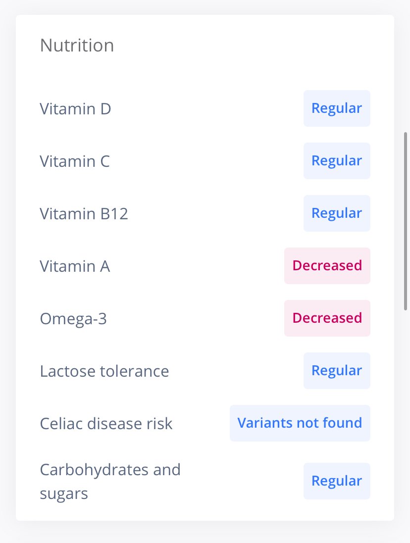
Task: Open the Celiac disease risk entry
Action: [205, 423]
